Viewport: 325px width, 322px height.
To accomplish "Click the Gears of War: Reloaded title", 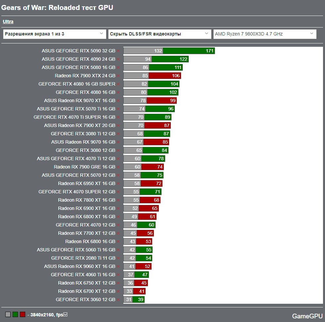I will tap(57, 8).
